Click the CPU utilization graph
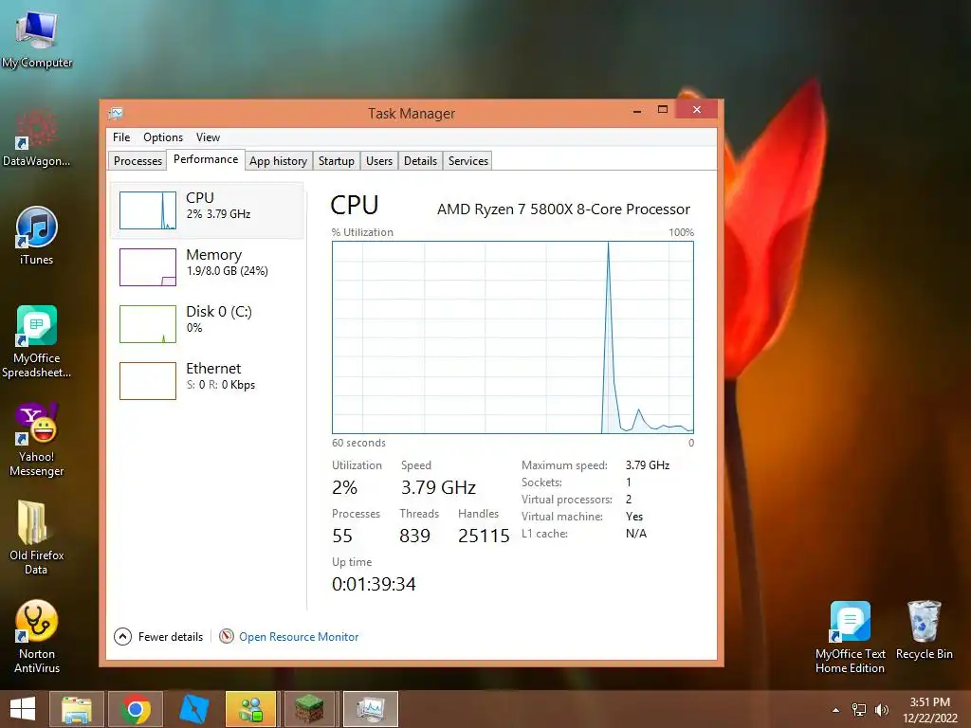The image size is (971, 728). point(513,337)
